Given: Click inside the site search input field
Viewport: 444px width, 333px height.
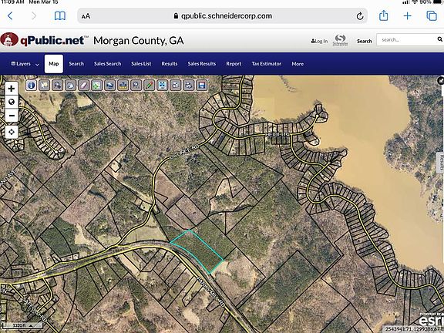Looking at the screenshot, I should click(408, 39).
